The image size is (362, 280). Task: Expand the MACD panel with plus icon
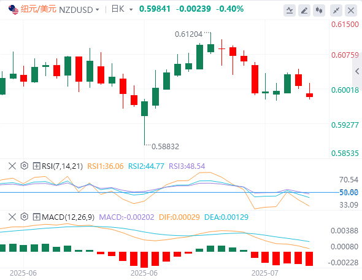36,217
